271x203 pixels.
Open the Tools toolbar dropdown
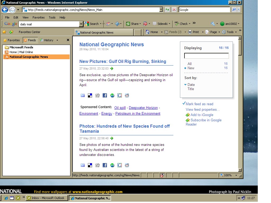[x=236, y=32]
